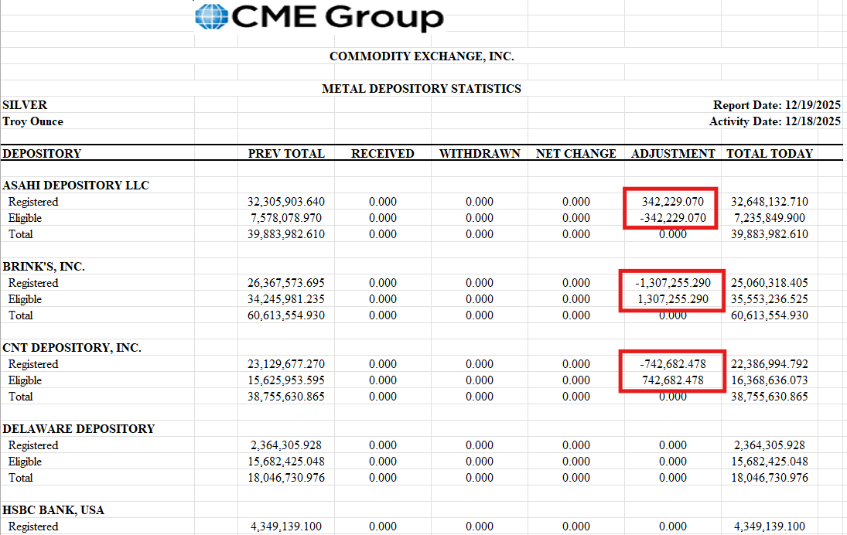
Task: Click Brink's adjustment value -1,307,255.290
Action: click(673, 283)
